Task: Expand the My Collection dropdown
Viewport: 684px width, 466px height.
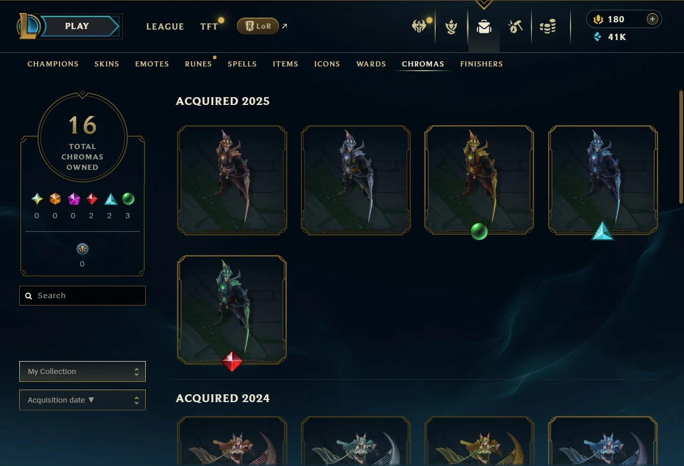Action: [82, 371]
